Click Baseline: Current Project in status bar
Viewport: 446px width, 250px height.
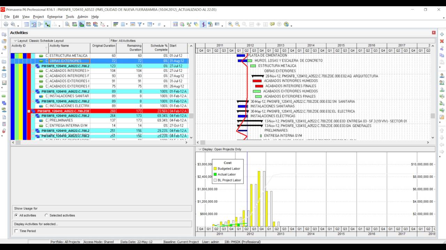(x=181, y=242)
